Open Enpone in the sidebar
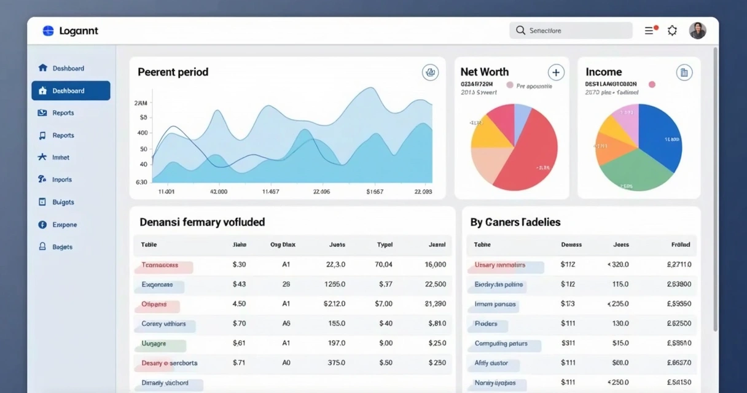747x393 pixels. (57, 225)
